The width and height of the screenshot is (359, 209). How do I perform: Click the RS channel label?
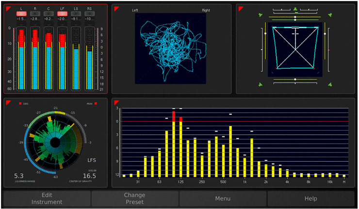click(90, 9)
